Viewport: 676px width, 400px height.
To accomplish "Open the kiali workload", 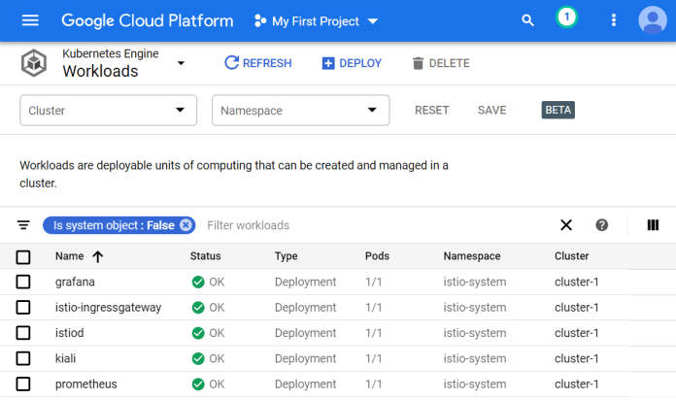I will click(65, 358).
